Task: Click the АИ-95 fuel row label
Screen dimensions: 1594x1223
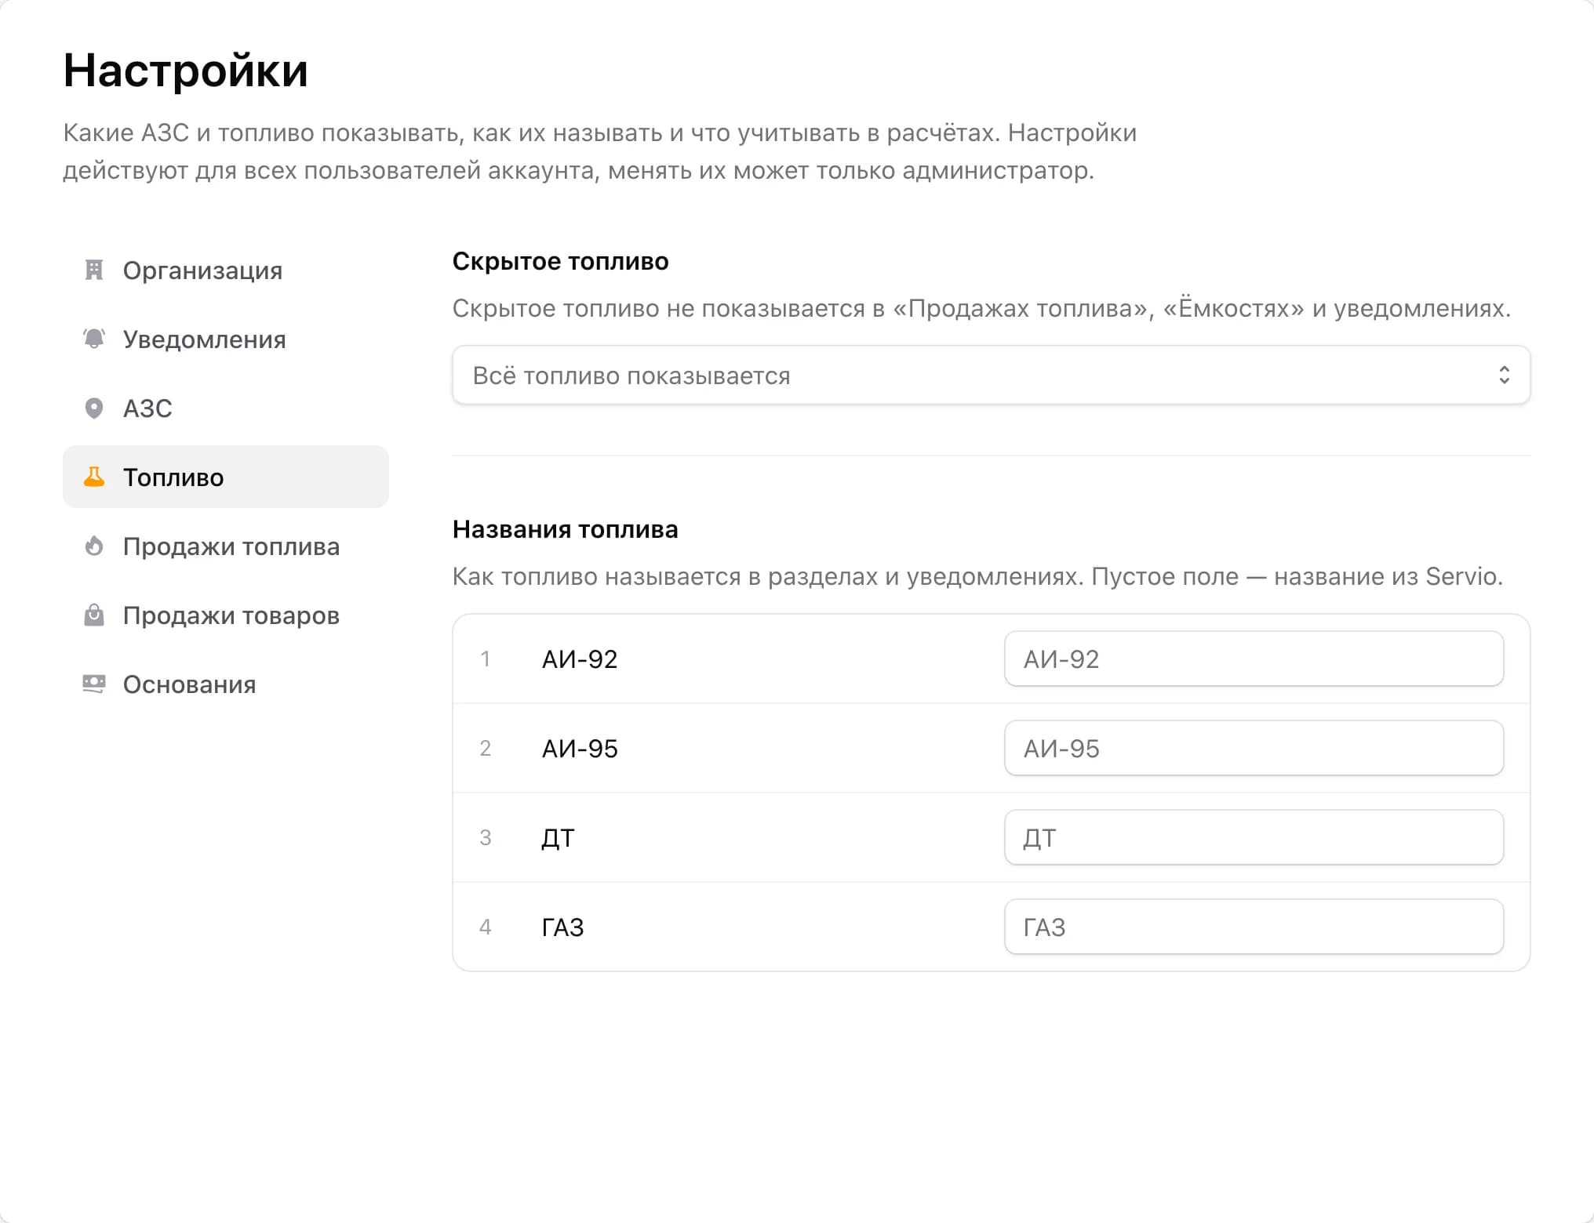Action: 580,749
